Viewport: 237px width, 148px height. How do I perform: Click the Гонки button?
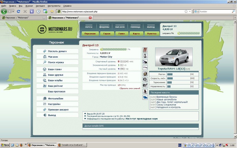(122, 34)
